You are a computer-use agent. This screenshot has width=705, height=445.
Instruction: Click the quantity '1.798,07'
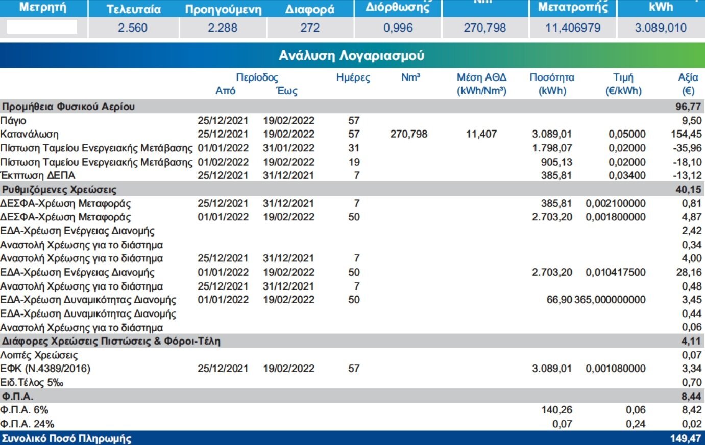coord(552,148)
